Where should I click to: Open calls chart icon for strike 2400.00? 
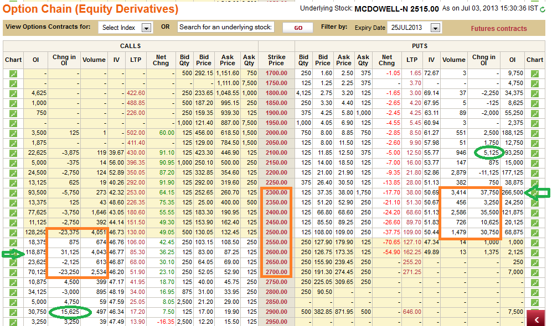(x=13, y=213)
